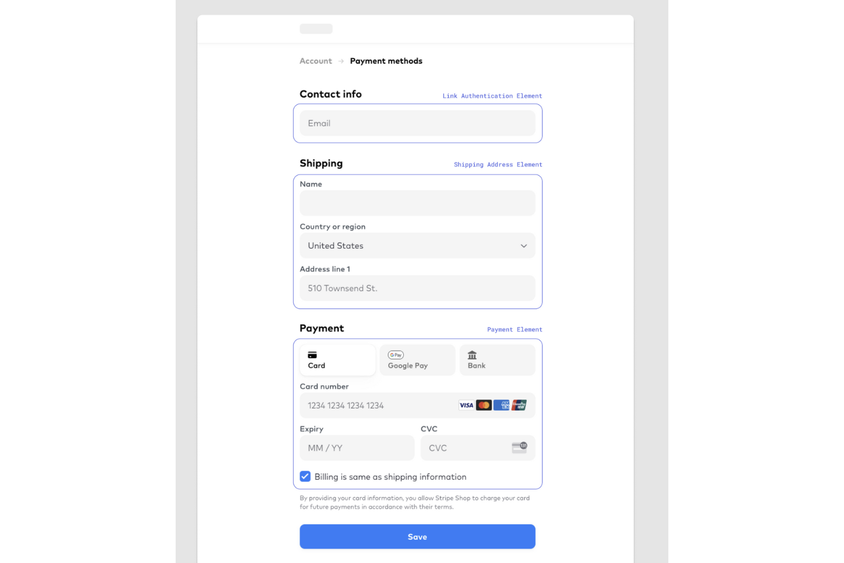Switch to the Google Pay payment tab

[417, 360]
